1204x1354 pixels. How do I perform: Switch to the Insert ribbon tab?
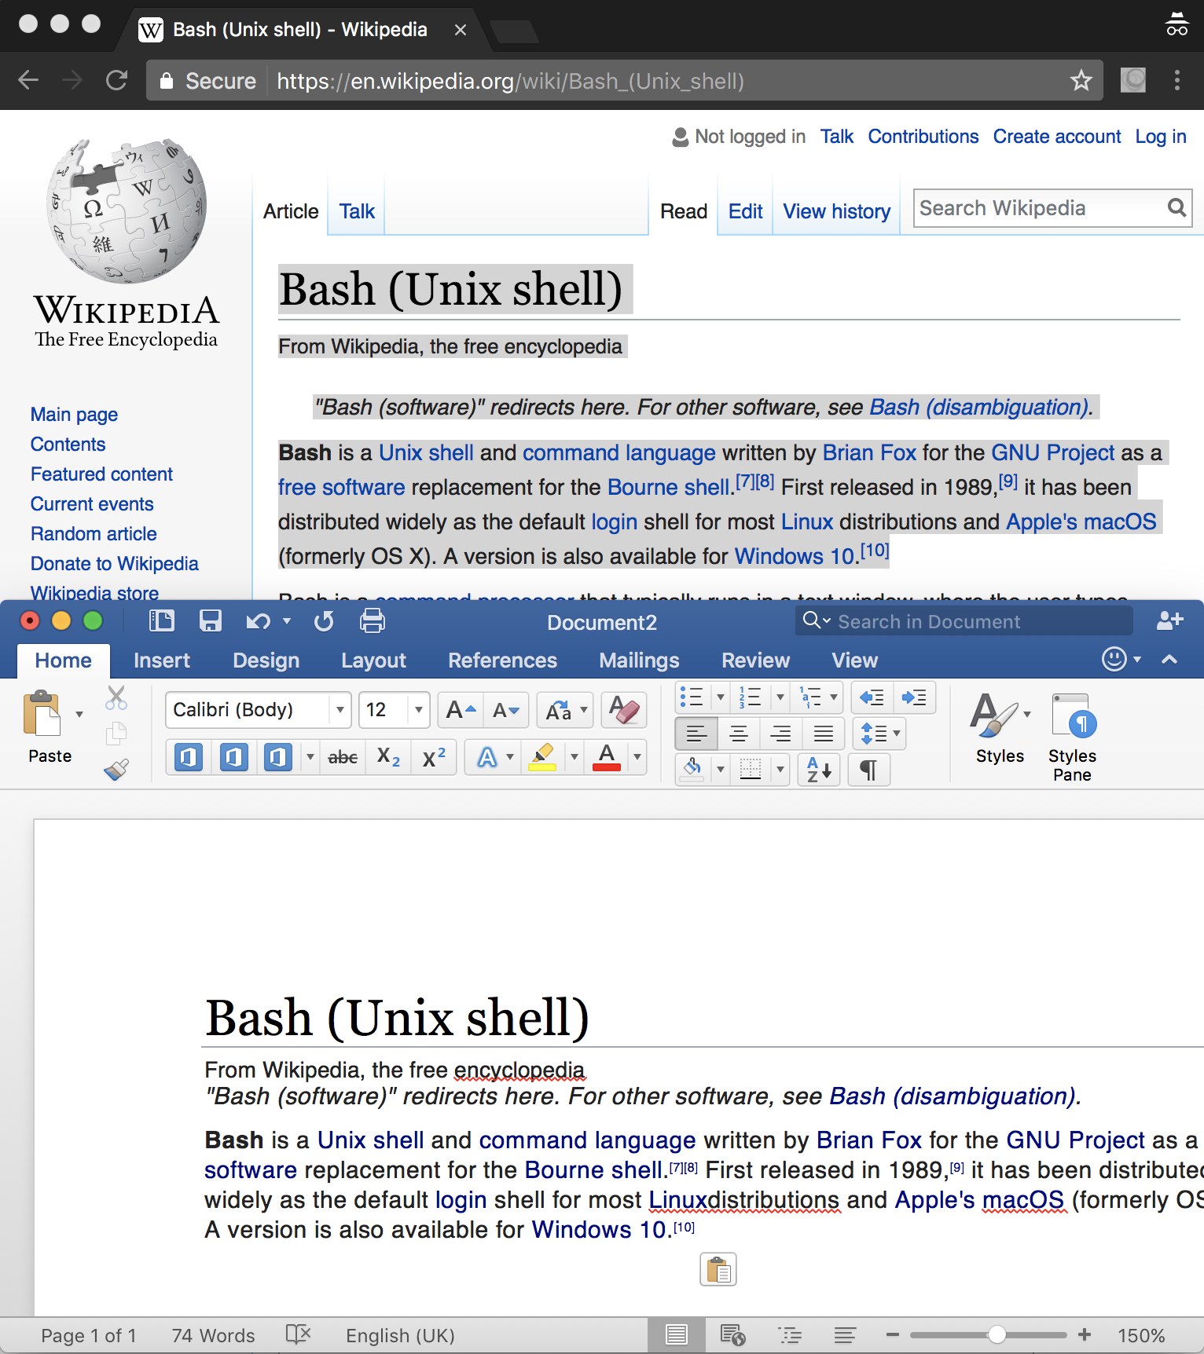click(161, 660)
